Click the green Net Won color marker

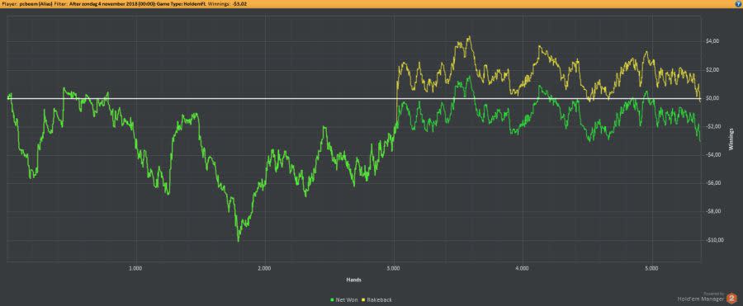tap(331, 300)
